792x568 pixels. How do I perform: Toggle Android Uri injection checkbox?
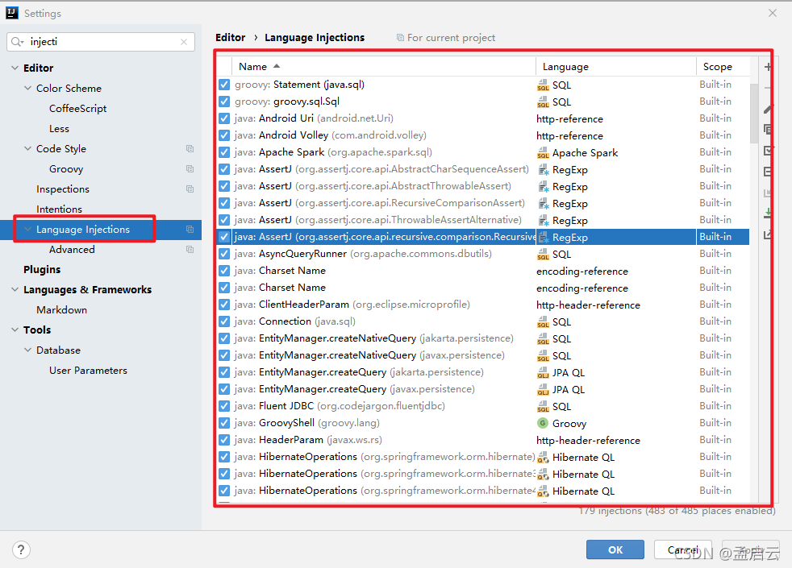(224, 118)
